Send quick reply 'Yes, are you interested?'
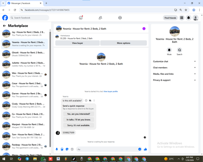The height and width of the screenshot is (162, 203). (x=78, y=114)
